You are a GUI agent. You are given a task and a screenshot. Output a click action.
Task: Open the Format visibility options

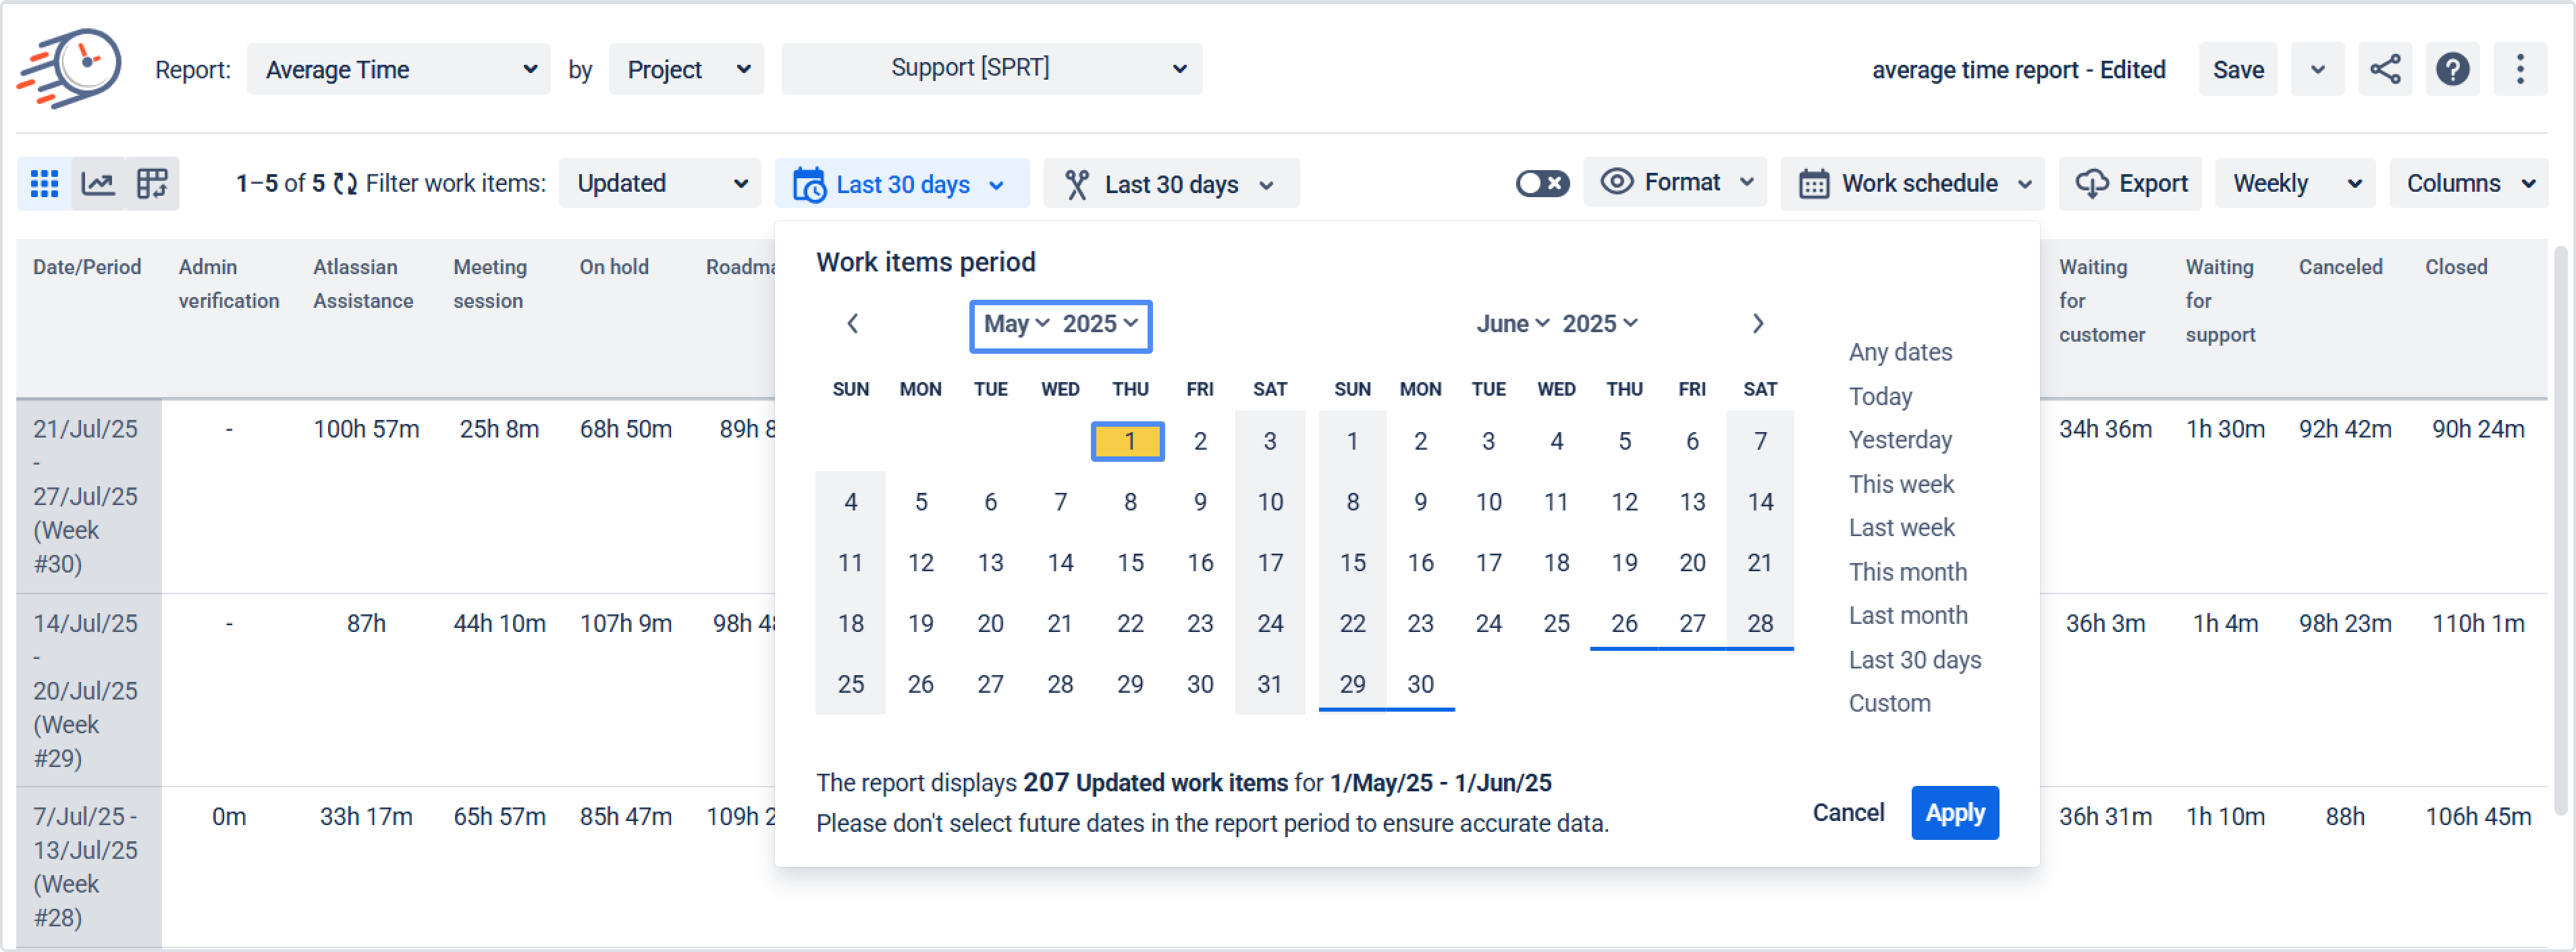1676,183
